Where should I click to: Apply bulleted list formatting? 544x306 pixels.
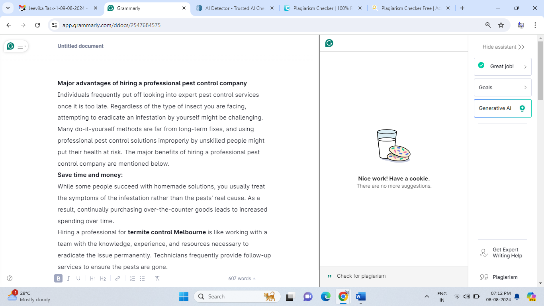(x=143, y=279)
